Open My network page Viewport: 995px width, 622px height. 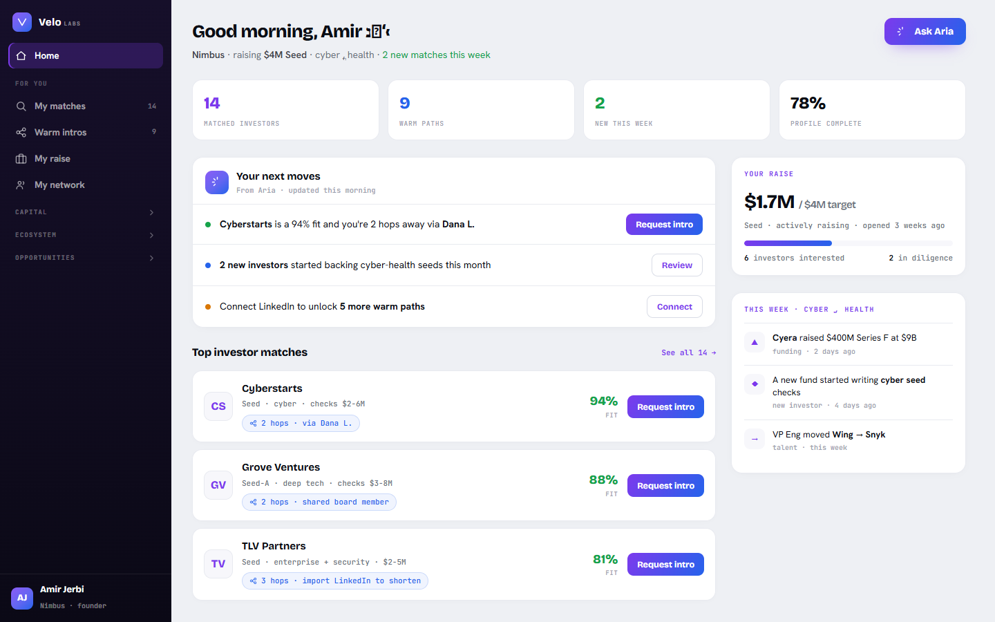coord(86,185)
